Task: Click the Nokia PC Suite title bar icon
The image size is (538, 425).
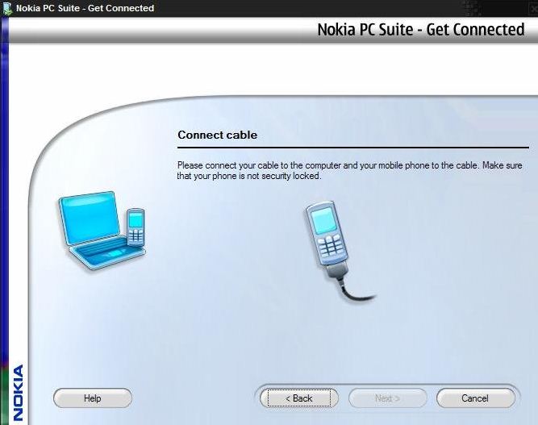Action: click(x=7, y=8)
